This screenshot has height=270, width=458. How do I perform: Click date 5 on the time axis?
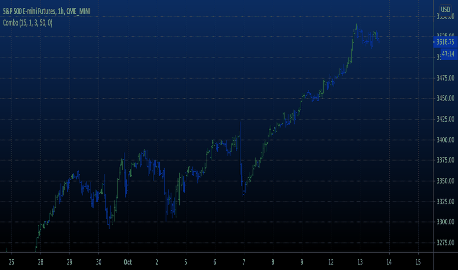coord(186,262)
